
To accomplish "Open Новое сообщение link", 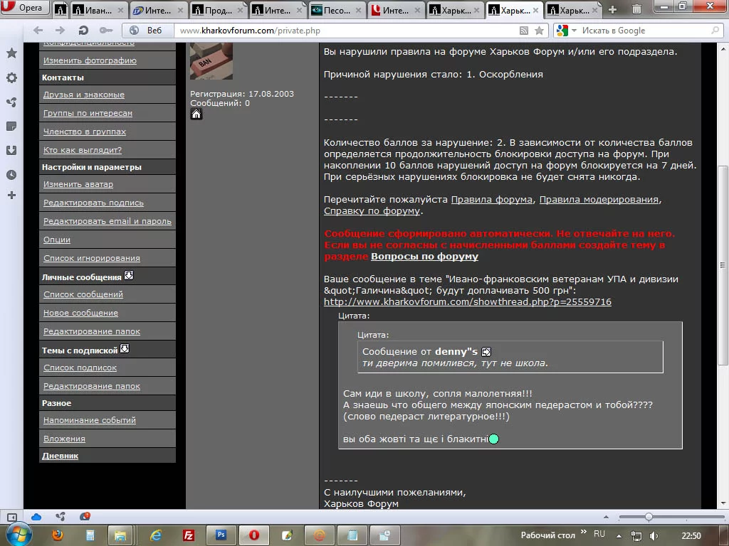I will 80,313.
